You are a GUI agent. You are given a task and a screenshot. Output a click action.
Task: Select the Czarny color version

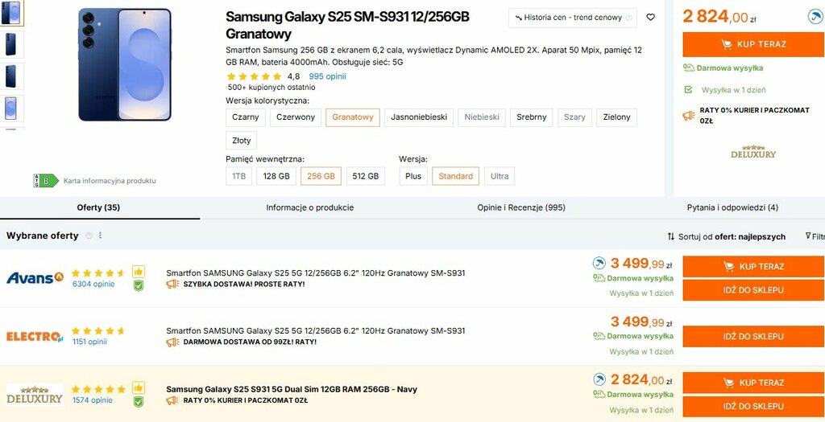tap(245, 117)
